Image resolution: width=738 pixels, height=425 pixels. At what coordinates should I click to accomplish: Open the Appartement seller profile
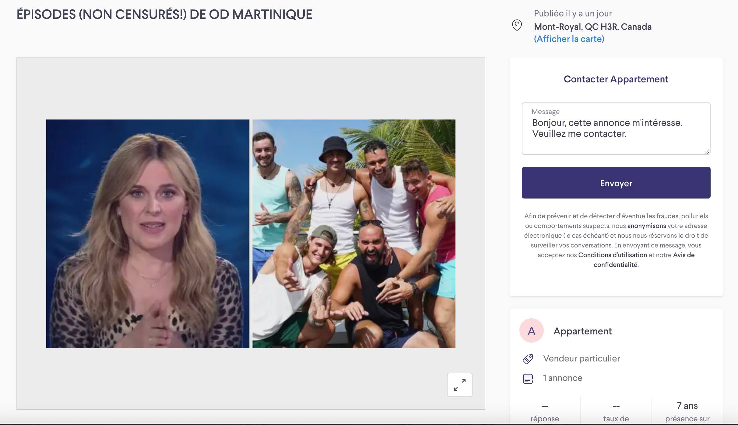click(x=582, y=331)
